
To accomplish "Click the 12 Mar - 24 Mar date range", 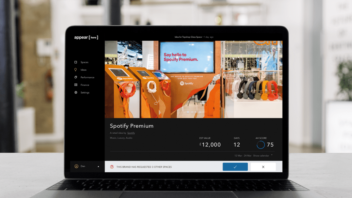I will (243, 155).
